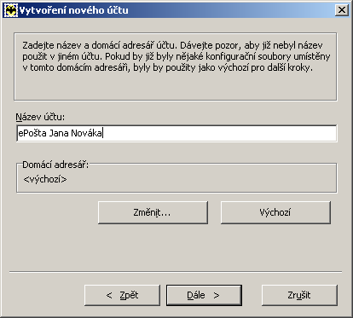The width and height of the screenshot is (353, 318).
Task: Click the <výchozí> home directory value
Action: pos(45,179)
